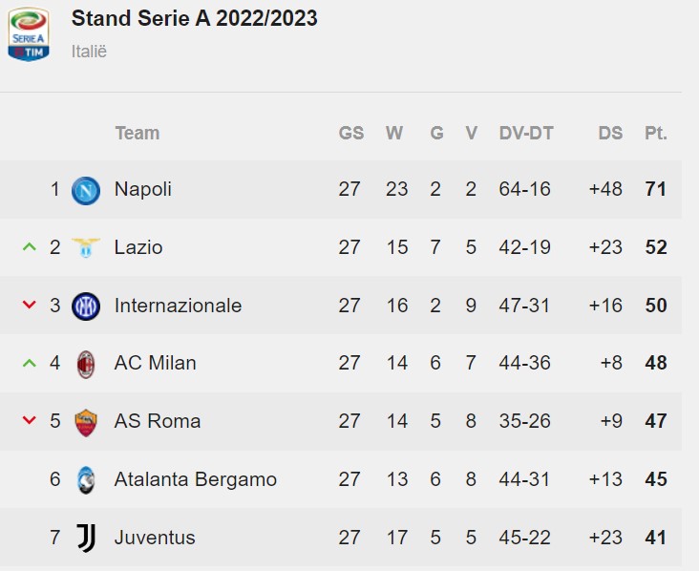Click the Juventus J logo
The height and width of the screenshot is (571, 699).
tap(86, 538)
